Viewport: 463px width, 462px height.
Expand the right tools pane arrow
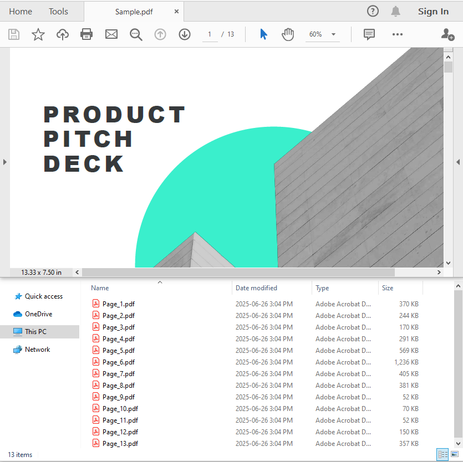coord(458,162)
